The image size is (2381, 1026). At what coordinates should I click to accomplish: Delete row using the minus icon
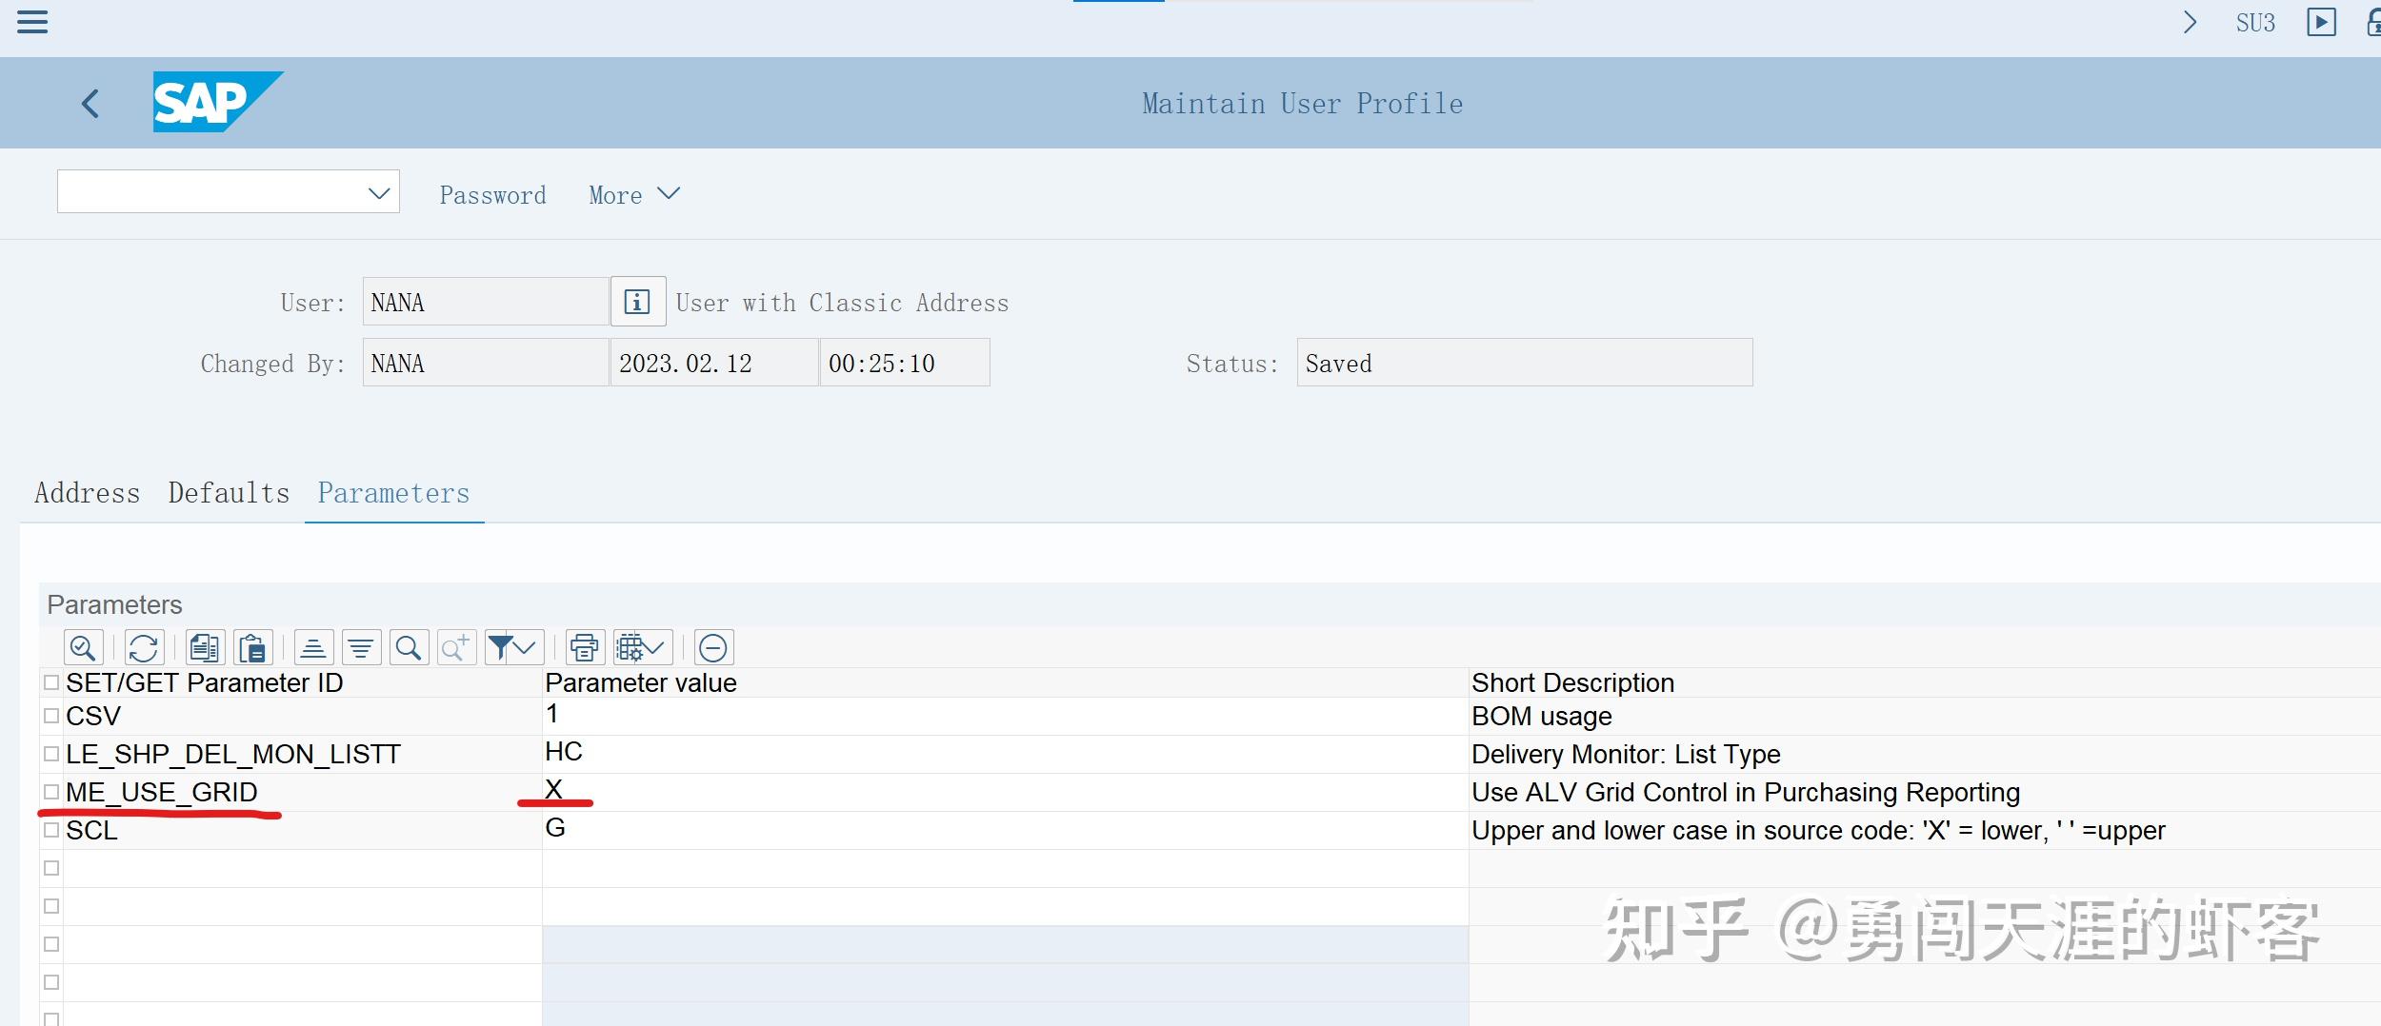[x=714, y=647]
